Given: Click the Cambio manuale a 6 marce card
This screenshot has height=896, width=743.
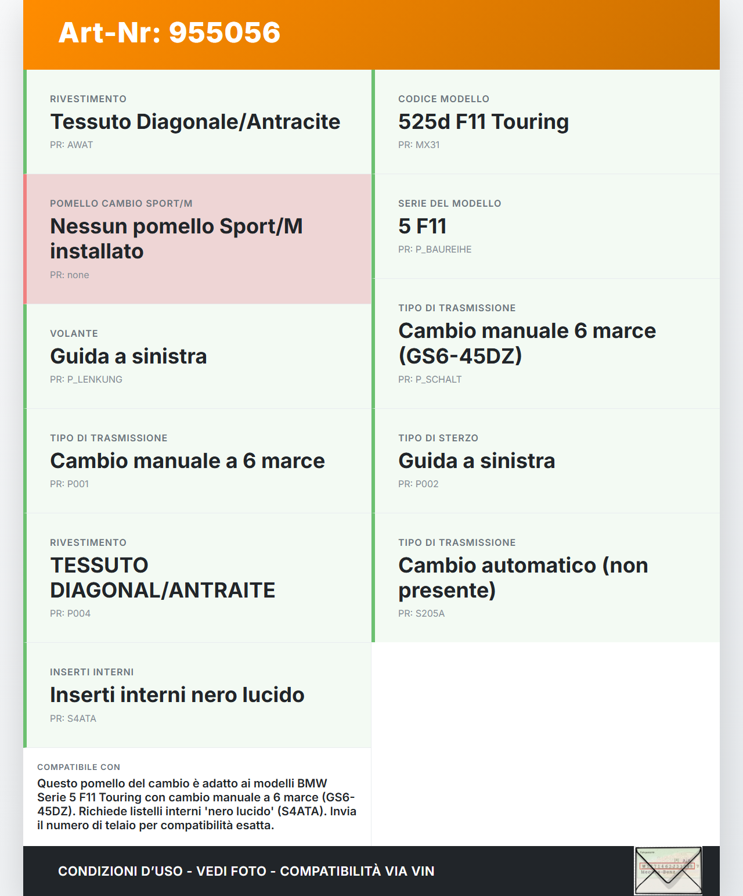Looking at the screenshot, I should (x=197, y=460).
